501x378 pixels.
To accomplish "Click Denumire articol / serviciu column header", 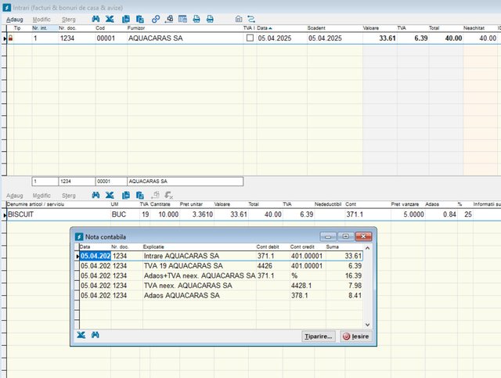I will pyautogui.click(x=58, y=204).
